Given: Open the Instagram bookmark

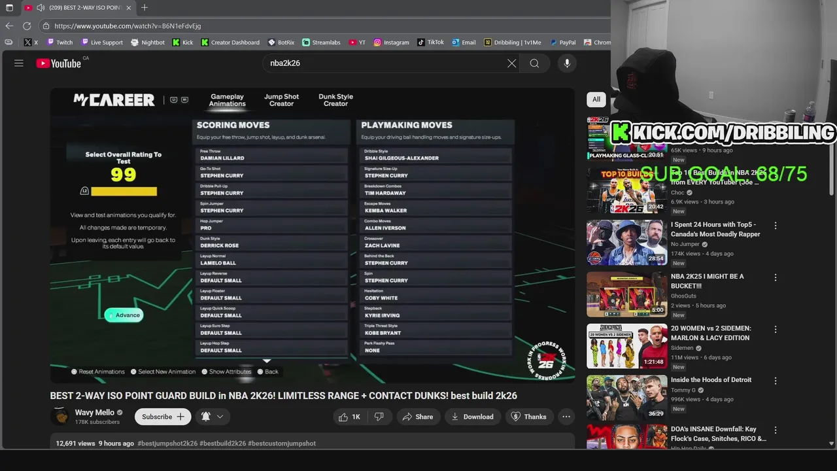Looking at the screenshot, I should 391,43.
